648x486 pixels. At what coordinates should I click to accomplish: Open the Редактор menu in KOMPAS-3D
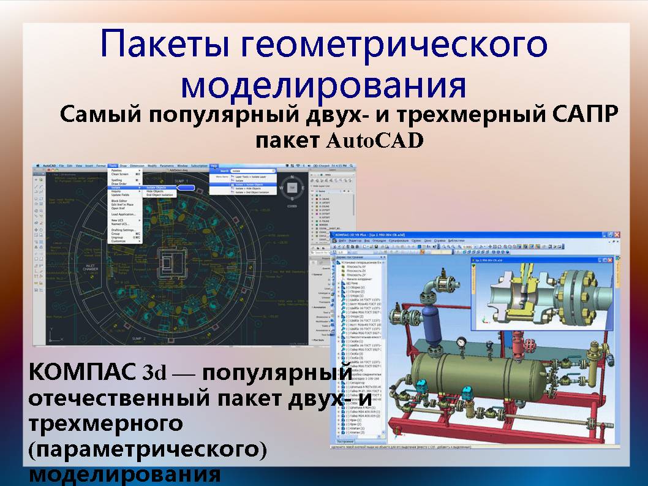click(x=355, y=241)
